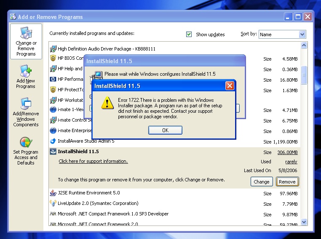The image size is (321, 239).
Task: Select the J2SE Runtime Environment 5.0 icon
Action: pyautogui.click(x=53, y=193)
